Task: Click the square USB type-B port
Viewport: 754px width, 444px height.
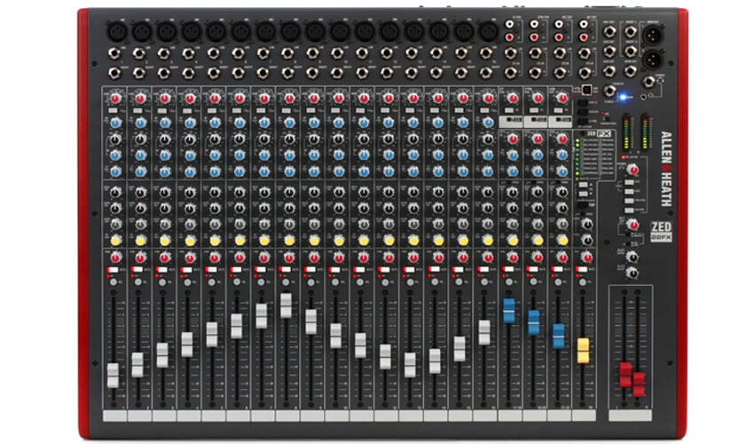Action: (x=586, y=90)
